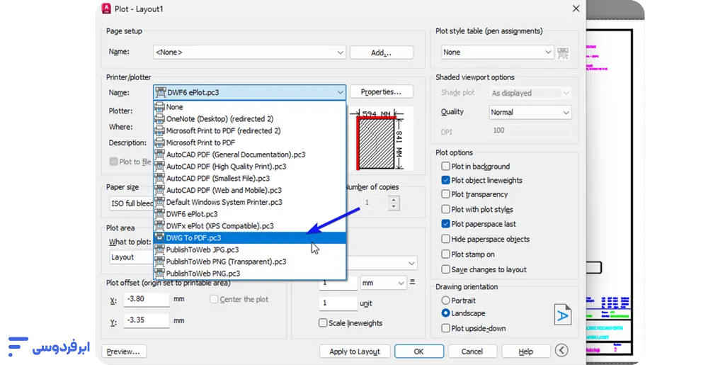The height and width of the screenshot is (365, 725).
Task: Open the plot scale dropdown
Action: pyautogui.click(x=382, y=263)
